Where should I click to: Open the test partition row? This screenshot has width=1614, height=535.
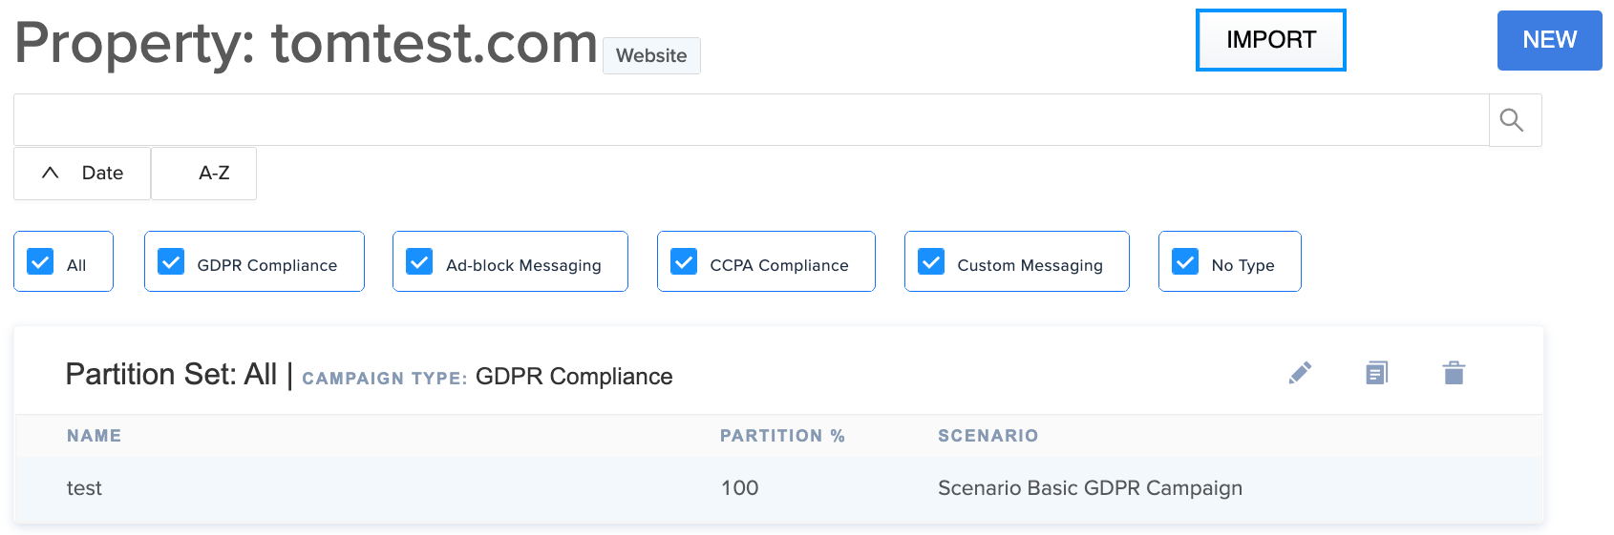pos(778,488)
